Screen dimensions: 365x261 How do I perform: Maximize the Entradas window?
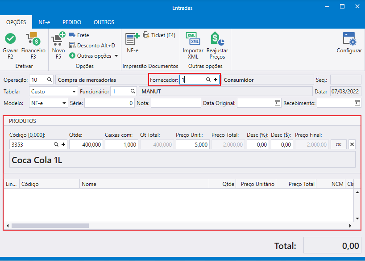(x=342, y=7)
